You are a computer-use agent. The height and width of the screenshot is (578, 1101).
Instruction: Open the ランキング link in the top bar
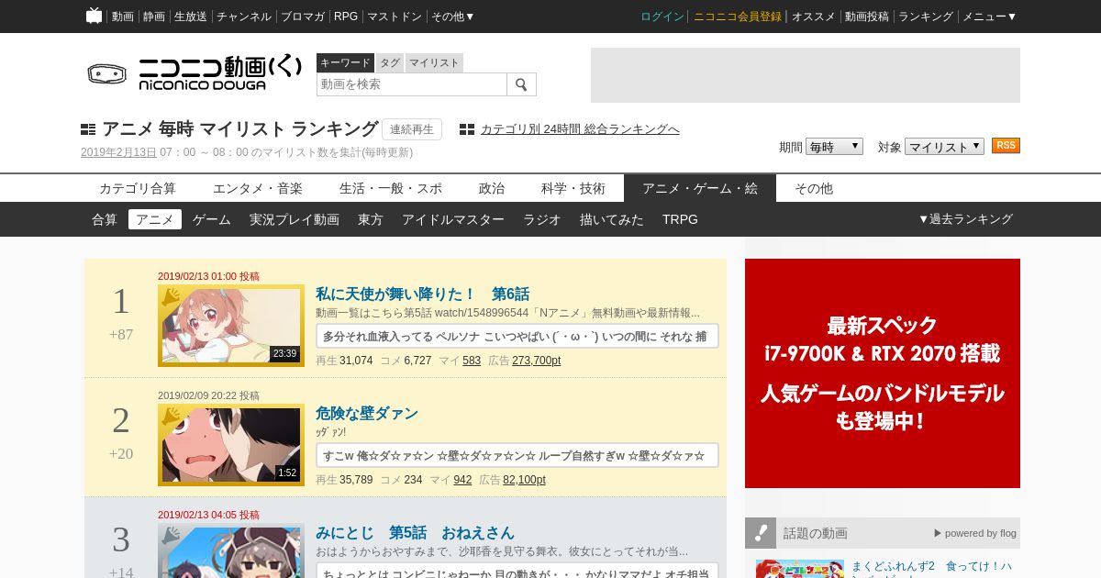coord(926,17)
